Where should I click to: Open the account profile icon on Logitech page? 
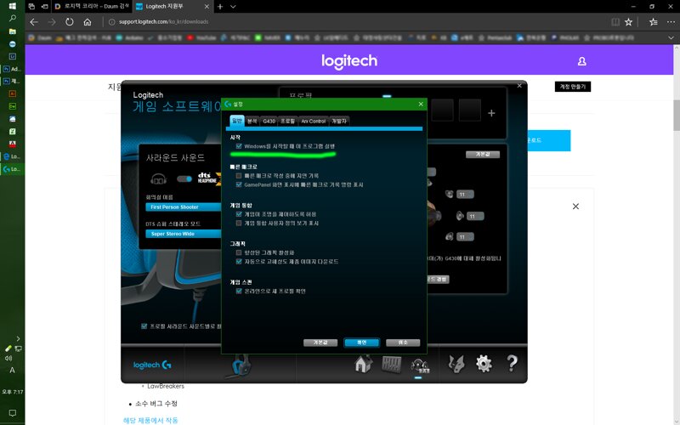pyautogui.click(x=582, y=61)
